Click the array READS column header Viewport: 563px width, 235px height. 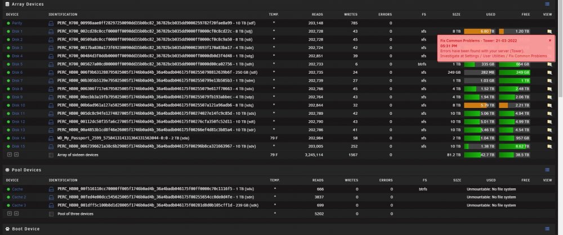pyautogui.click(x=318, y=15)
